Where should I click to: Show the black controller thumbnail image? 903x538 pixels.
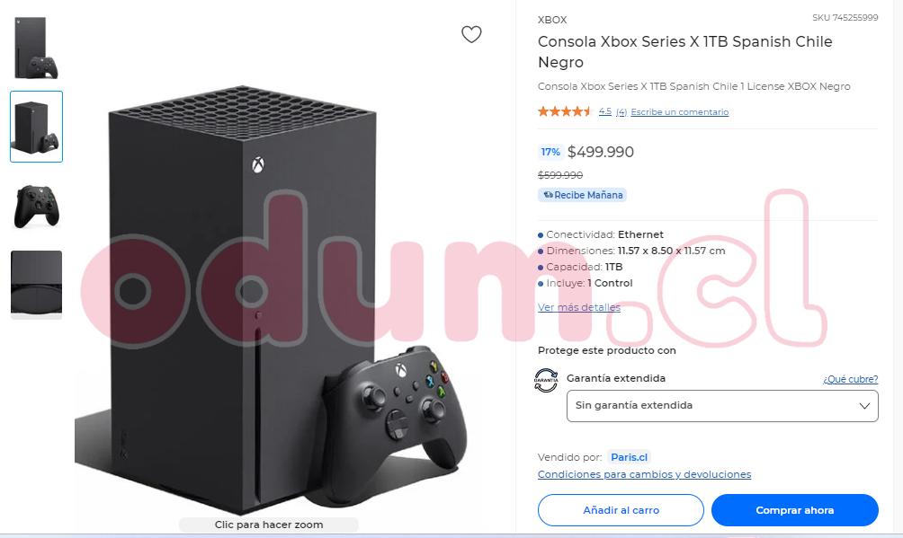tap(36, 206)
